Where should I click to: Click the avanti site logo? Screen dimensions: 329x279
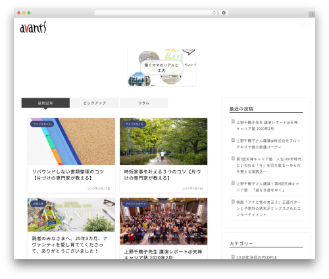point(33,28)
